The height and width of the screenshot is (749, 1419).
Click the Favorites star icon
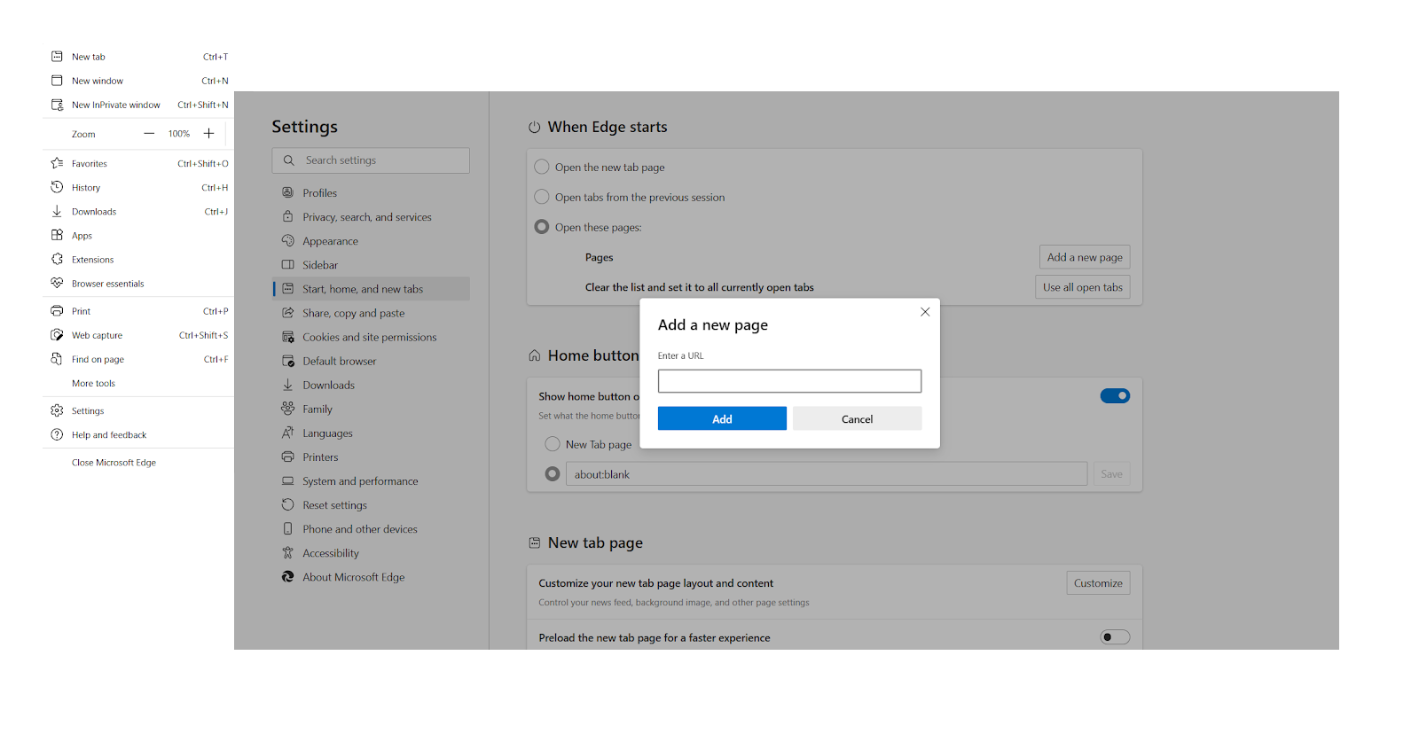57,163
